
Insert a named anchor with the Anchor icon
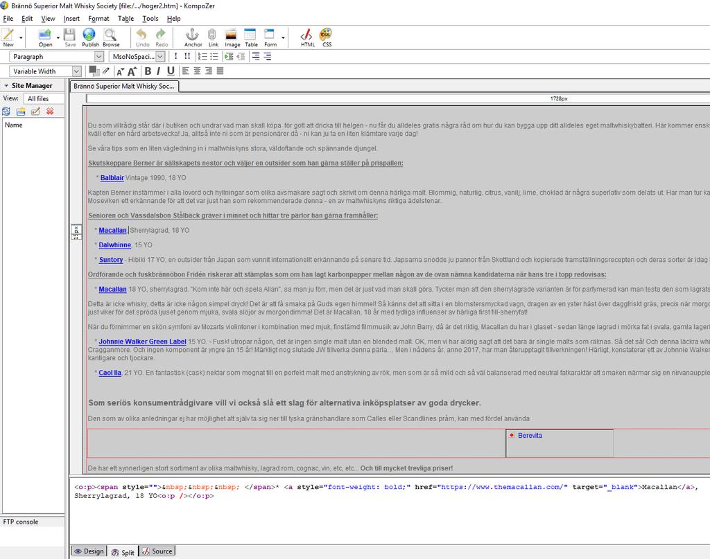point(193,37)
